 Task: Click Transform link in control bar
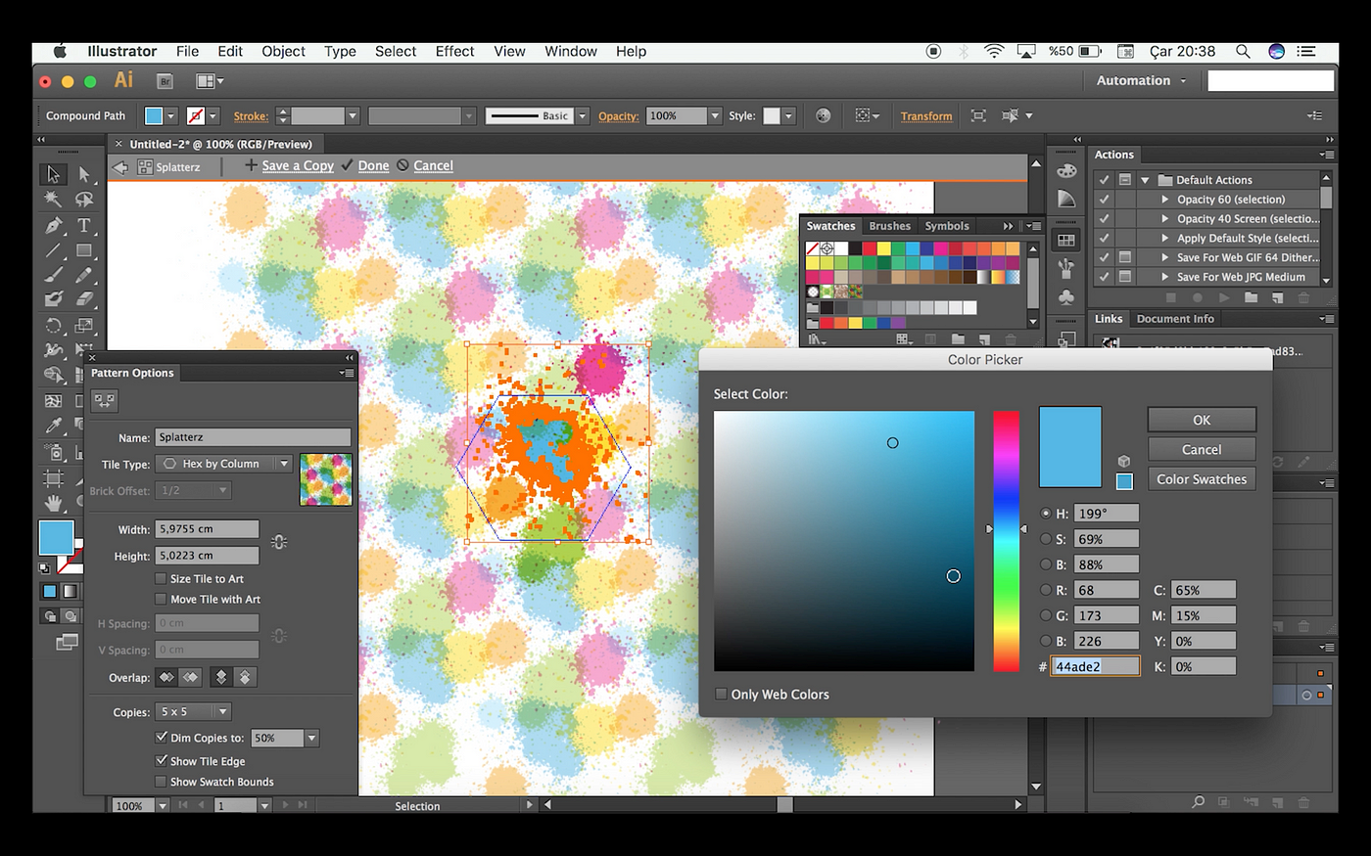[926, 115]
